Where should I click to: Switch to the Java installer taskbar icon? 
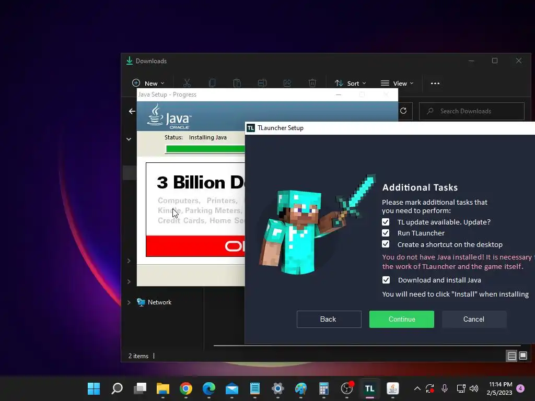[x=393, y=388]
